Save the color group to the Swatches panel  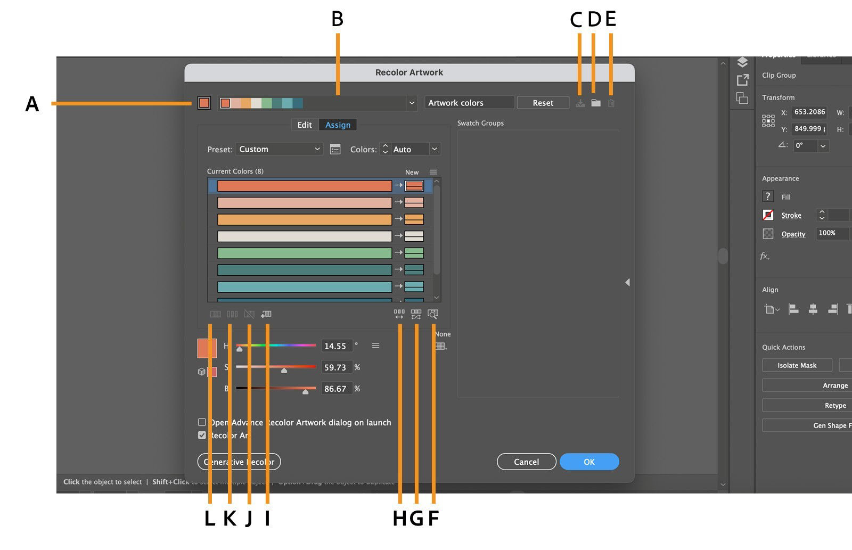[x=580, y=103]
